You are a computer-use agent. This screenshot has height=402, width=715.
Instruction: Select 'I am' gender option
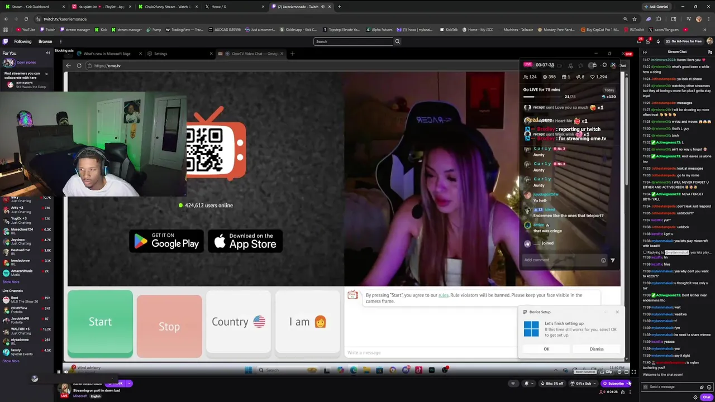coord(307,322)
